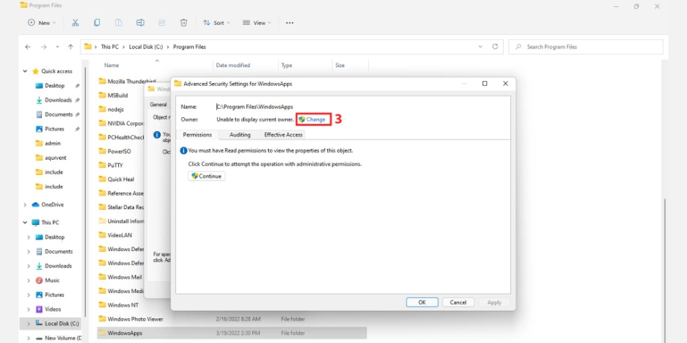
Task: Click the Continue button with shield
Action: tap(206, 176)
